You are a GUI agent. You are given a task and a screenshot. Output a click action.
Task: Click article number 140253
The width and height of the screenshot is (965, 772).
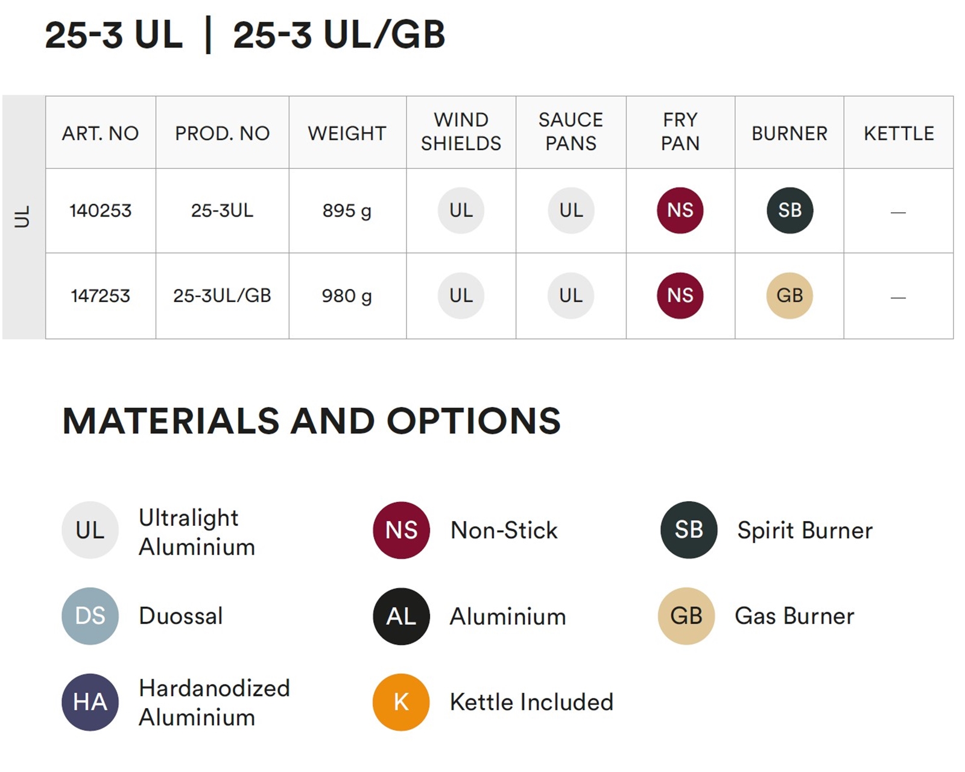pos(100,210)
